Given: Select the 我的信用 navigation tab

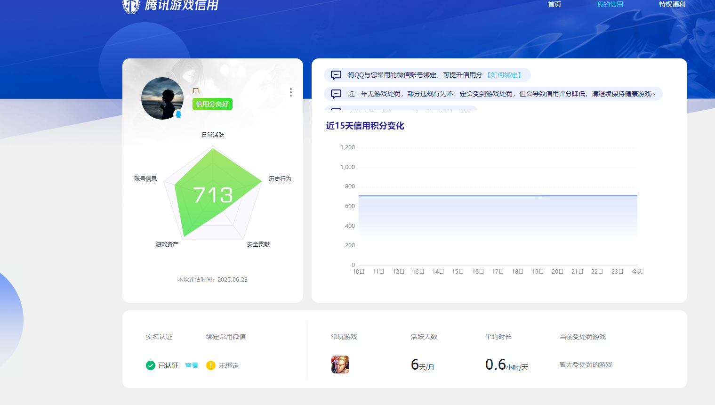Looking at the screenshot, I should (x=610, y=4).
